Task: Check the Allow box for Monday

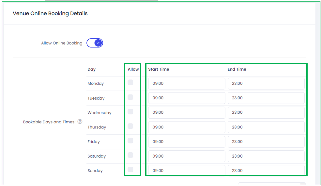Action: pyautogui.click(x=130, y=82)
